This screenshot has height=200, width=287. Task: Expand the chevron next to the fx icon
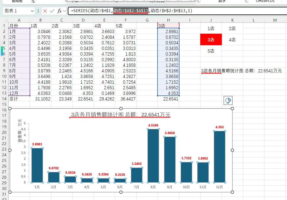pos(64,11)
